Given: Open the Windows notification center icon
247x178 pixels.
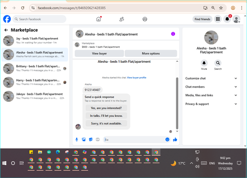Looking at the screenshot, I should click(x=239, y=163).
